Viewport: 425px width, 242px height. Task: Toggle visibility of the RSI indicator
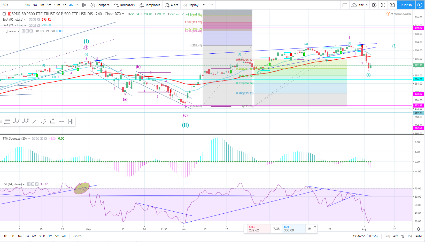pyautogui.click(x=29, y=184)
